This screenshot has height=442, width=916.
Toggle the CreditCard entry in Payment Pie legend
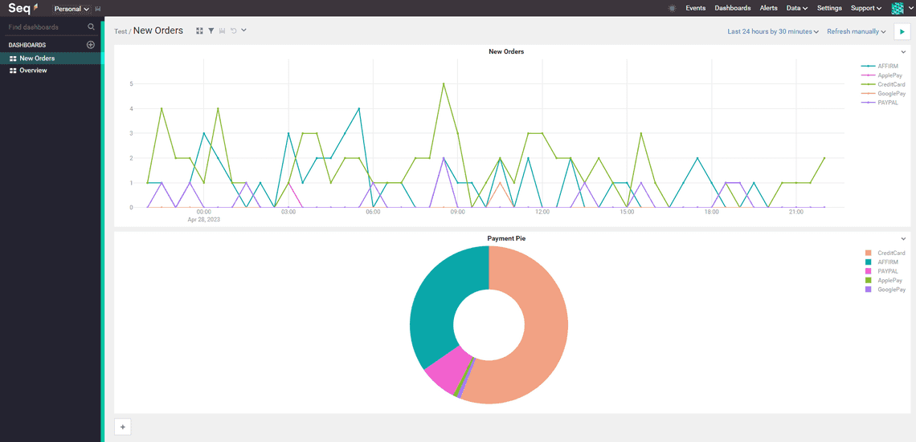(x=890, y=253)
